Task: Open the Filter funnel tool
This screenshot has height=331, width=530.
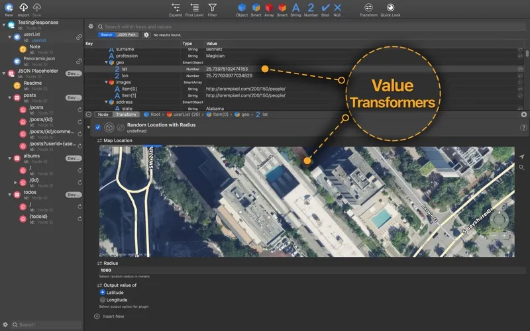Action: coord(212,7)
